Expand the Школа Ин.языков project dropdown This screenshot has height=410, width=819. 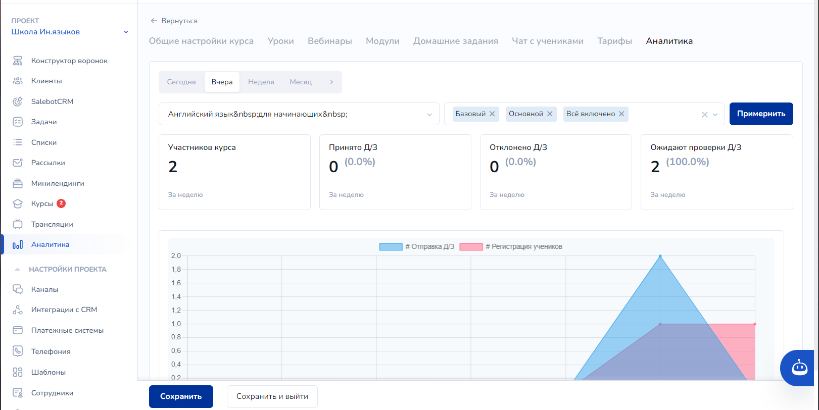pos(126,32)
